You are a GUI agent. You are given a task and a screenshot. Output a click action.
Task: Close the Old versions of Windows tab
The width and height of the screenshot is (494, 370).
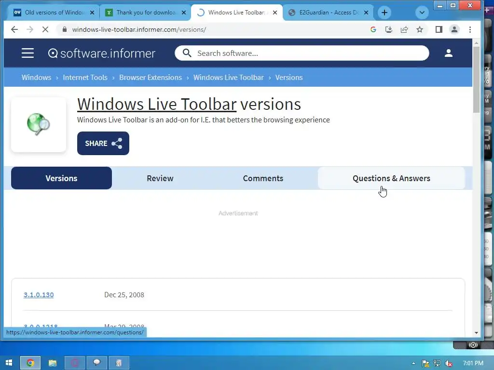point(92,13)
